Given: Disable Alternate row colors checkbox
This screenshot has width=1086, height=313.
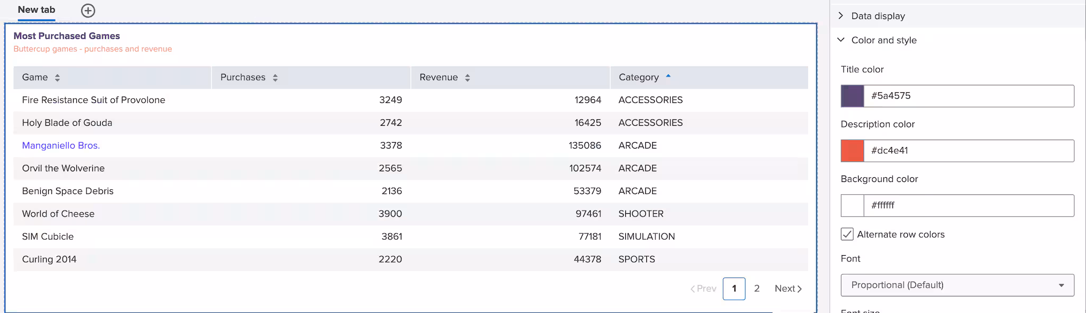Looking at the screenshot, I should 847,234.
